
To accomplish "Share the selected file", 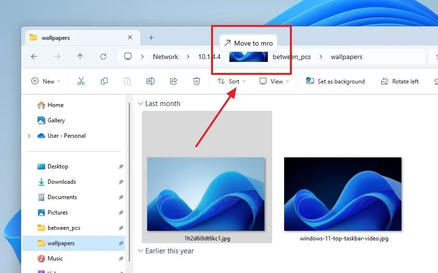I will point(174,81).
